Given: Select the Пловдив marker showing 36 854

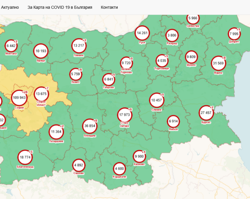Looking at the screenshot, I should click(x=90, y=126).
